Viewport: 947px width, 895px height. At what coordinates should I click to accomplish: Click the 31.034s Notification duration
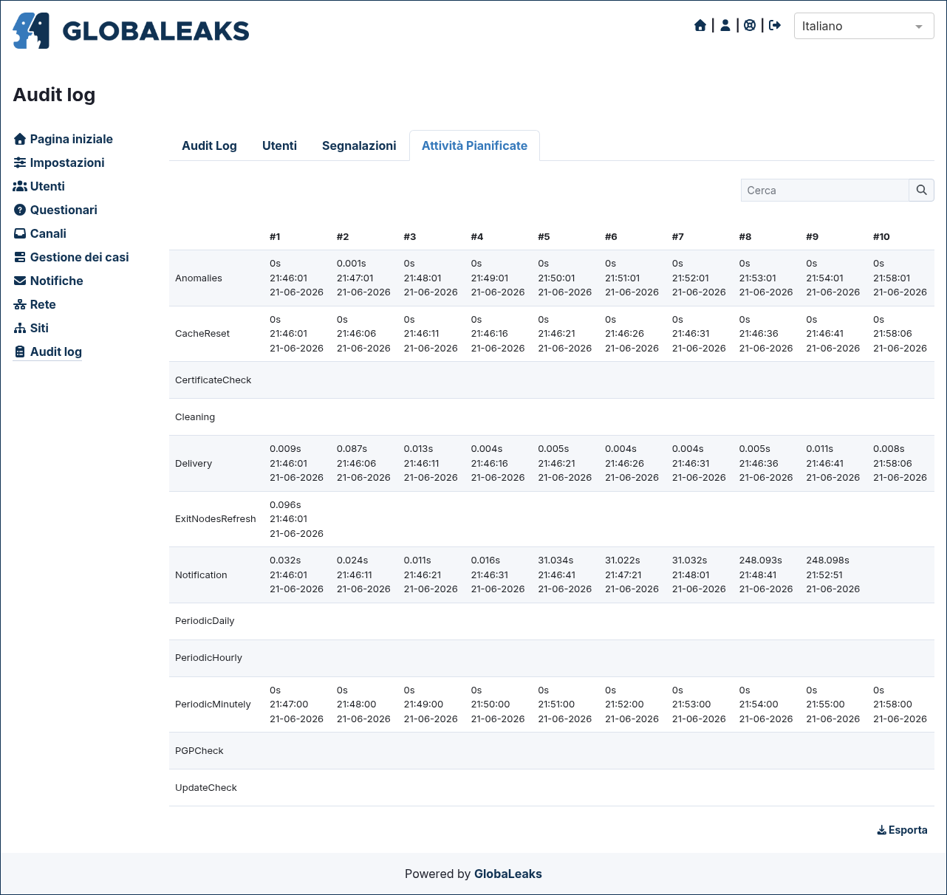click(x=555, y=560)
